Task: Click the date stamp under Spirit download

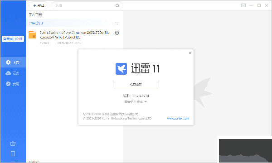Action: [69, 43]
